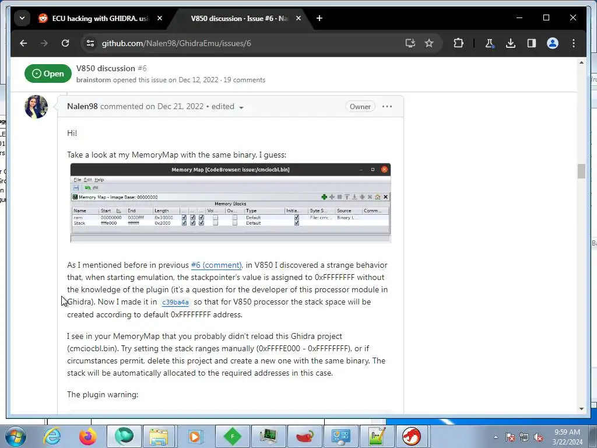Screen dimensions: 597x448
Task: Open a new browser tab
Action: point(319,18)
